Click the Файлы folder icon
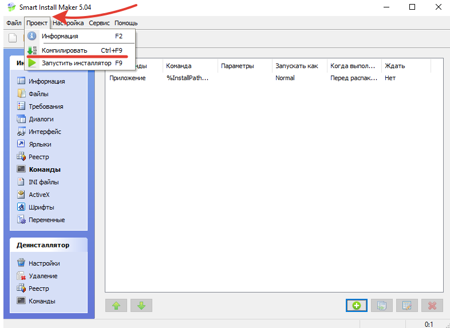 tap(21, 93)
